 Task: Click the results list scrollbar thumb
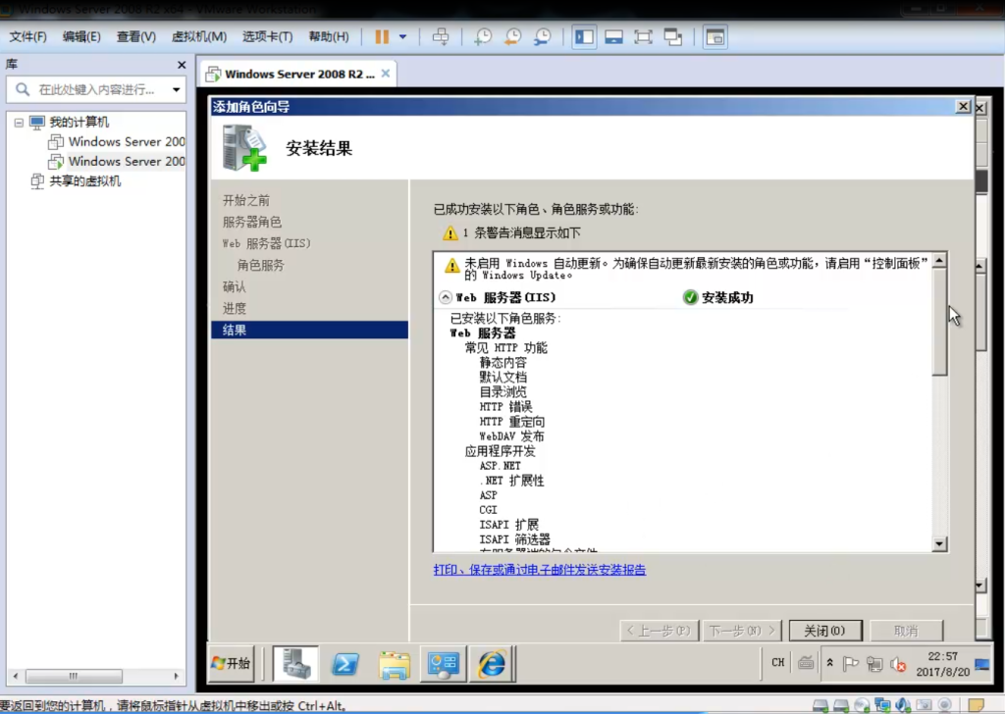(x=939, y=322)
